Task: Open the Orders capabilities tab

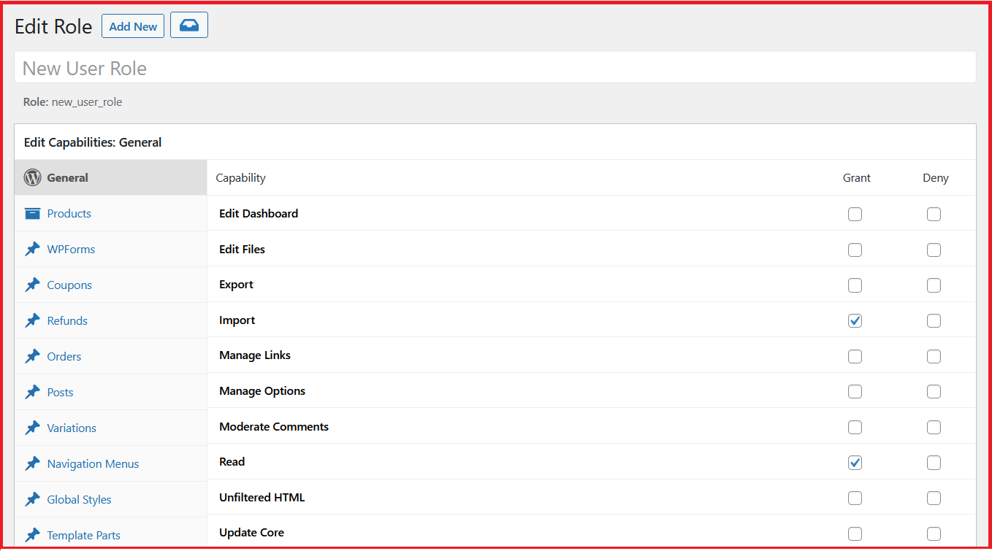Action: click(111, 356)
